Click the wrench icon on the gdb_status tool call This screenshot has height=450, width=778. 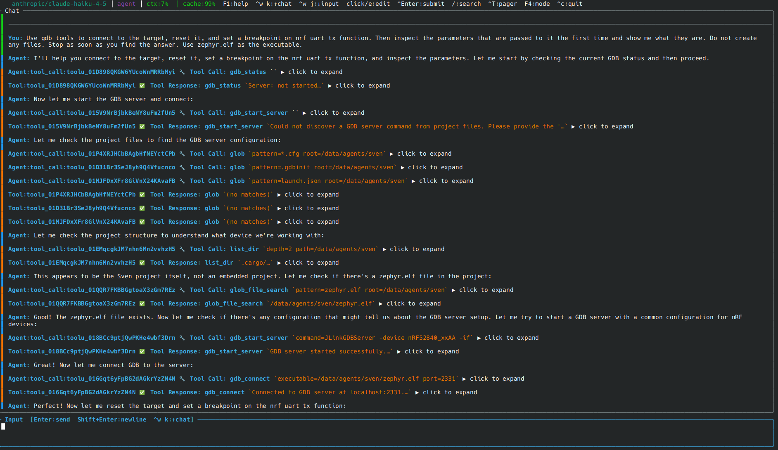point(183,71)
